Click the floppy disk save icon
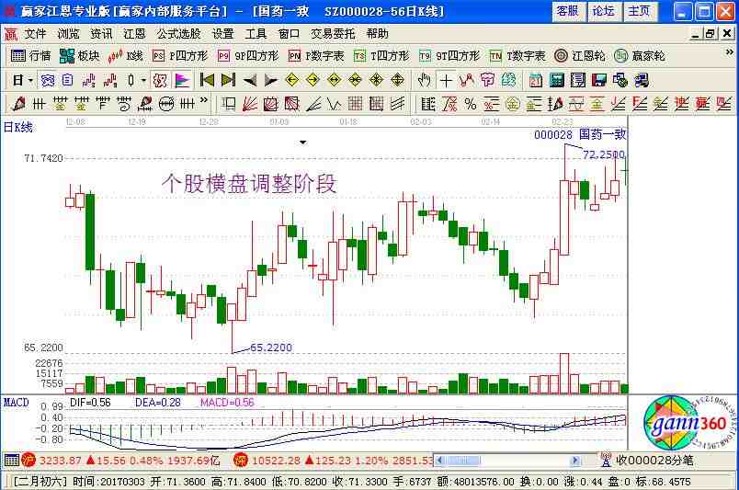Screen dimensions: 739x490 pyautogui.click(x=599, y=81)
